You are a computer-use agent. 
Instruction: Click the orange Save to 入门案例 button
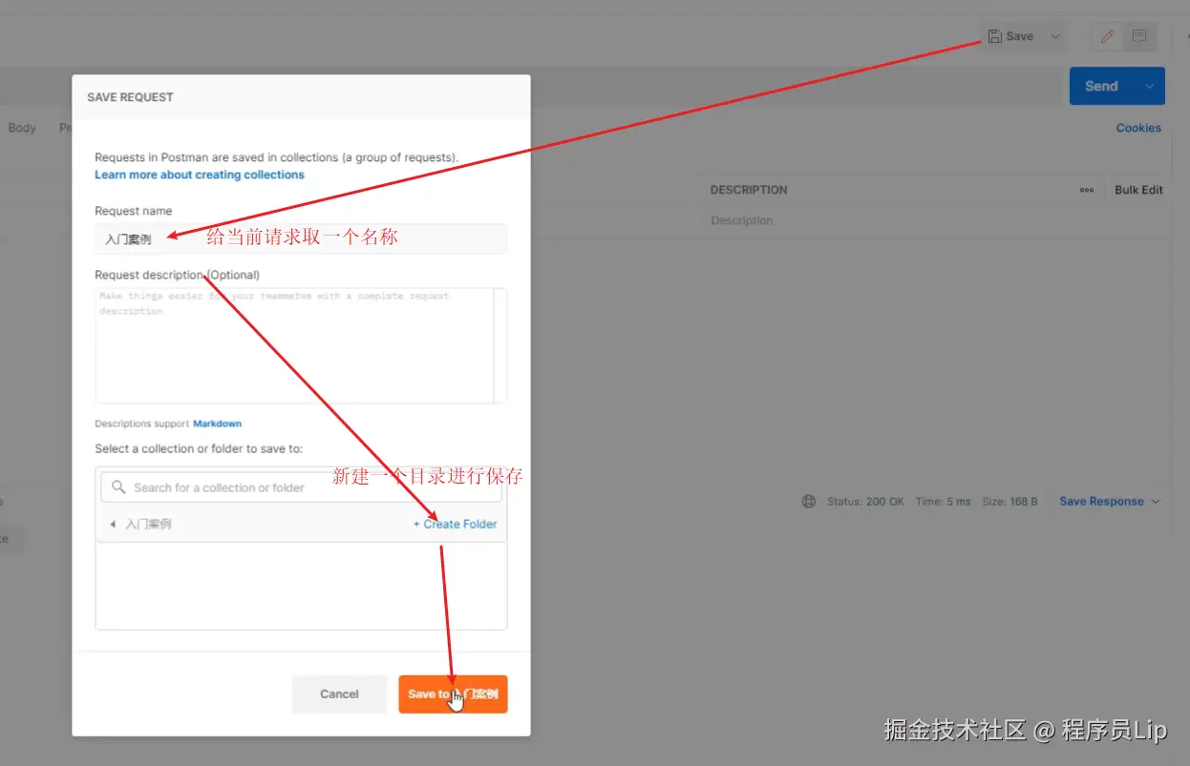coord(453,694)
